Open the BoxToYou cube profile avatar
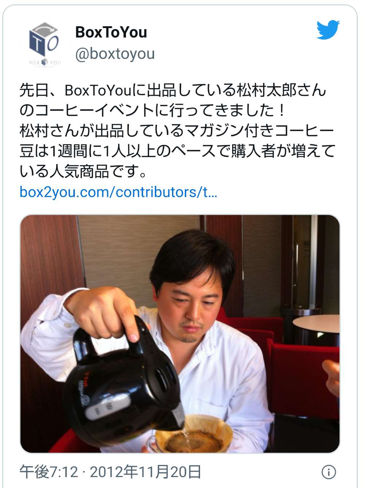The width and height of the screenshot is (368, 488). coord(45,44)
